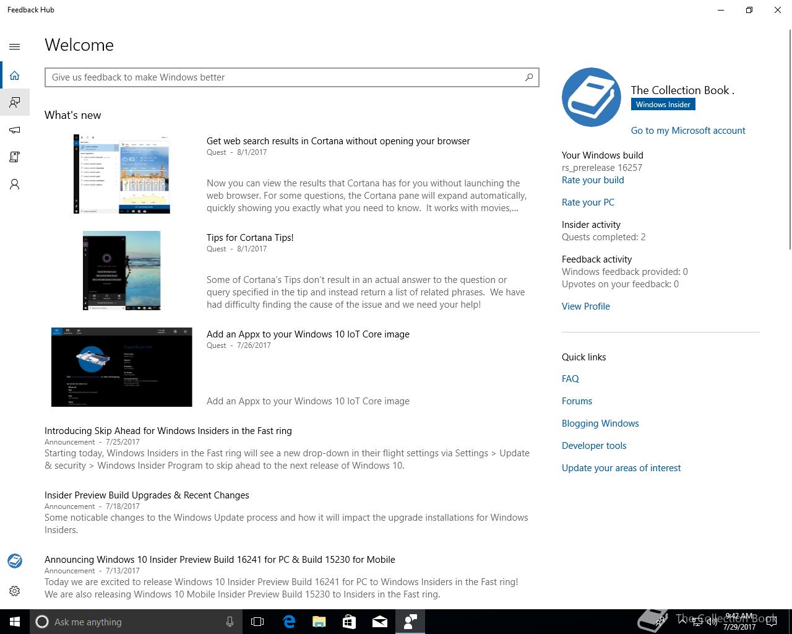The image size is (792, 634).
Task: Open the Blogging Windows quick link
Action: coord(600,423)
